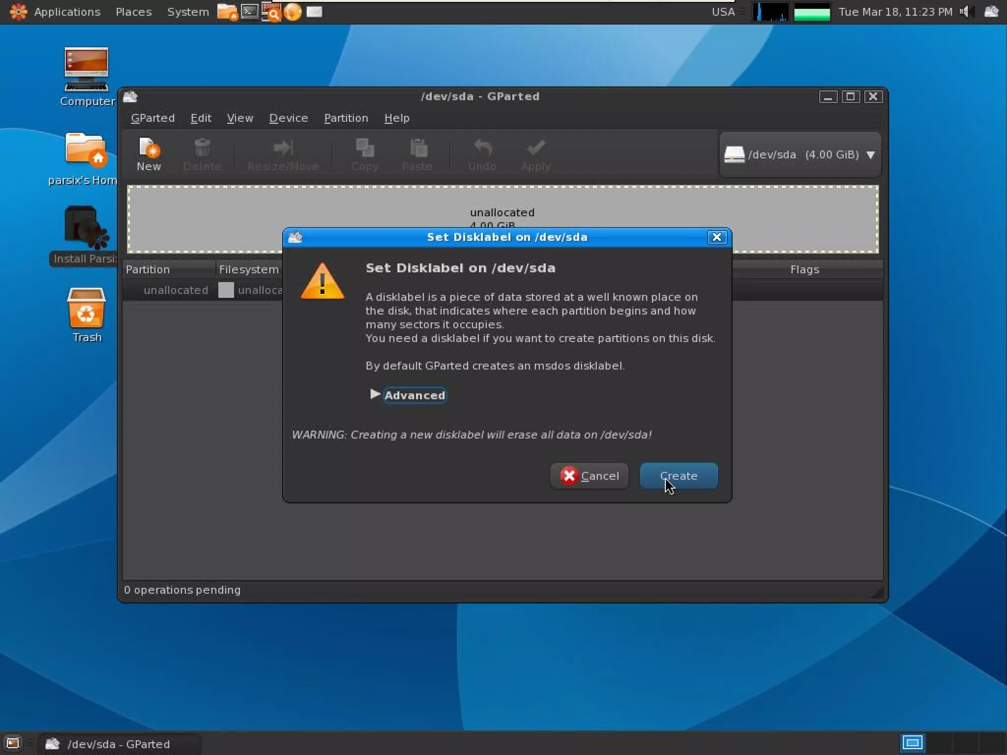
Task: Open the Device menu
Action: pyautogui.click(x=289, y=118)
